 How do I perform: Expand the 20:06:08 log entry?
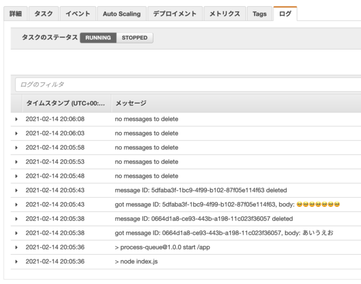tap(16, 119)
